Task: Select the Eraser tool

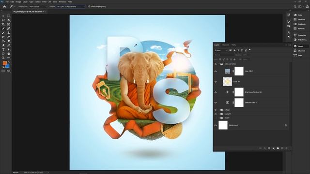Action: click(9, 37)
